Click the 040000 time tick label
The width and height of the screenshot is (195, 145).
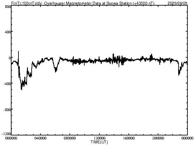click(41, 138)
